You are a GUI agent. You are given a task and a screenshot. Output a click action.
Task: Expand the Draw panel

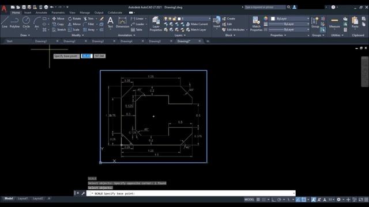click(x=25, y=35)
